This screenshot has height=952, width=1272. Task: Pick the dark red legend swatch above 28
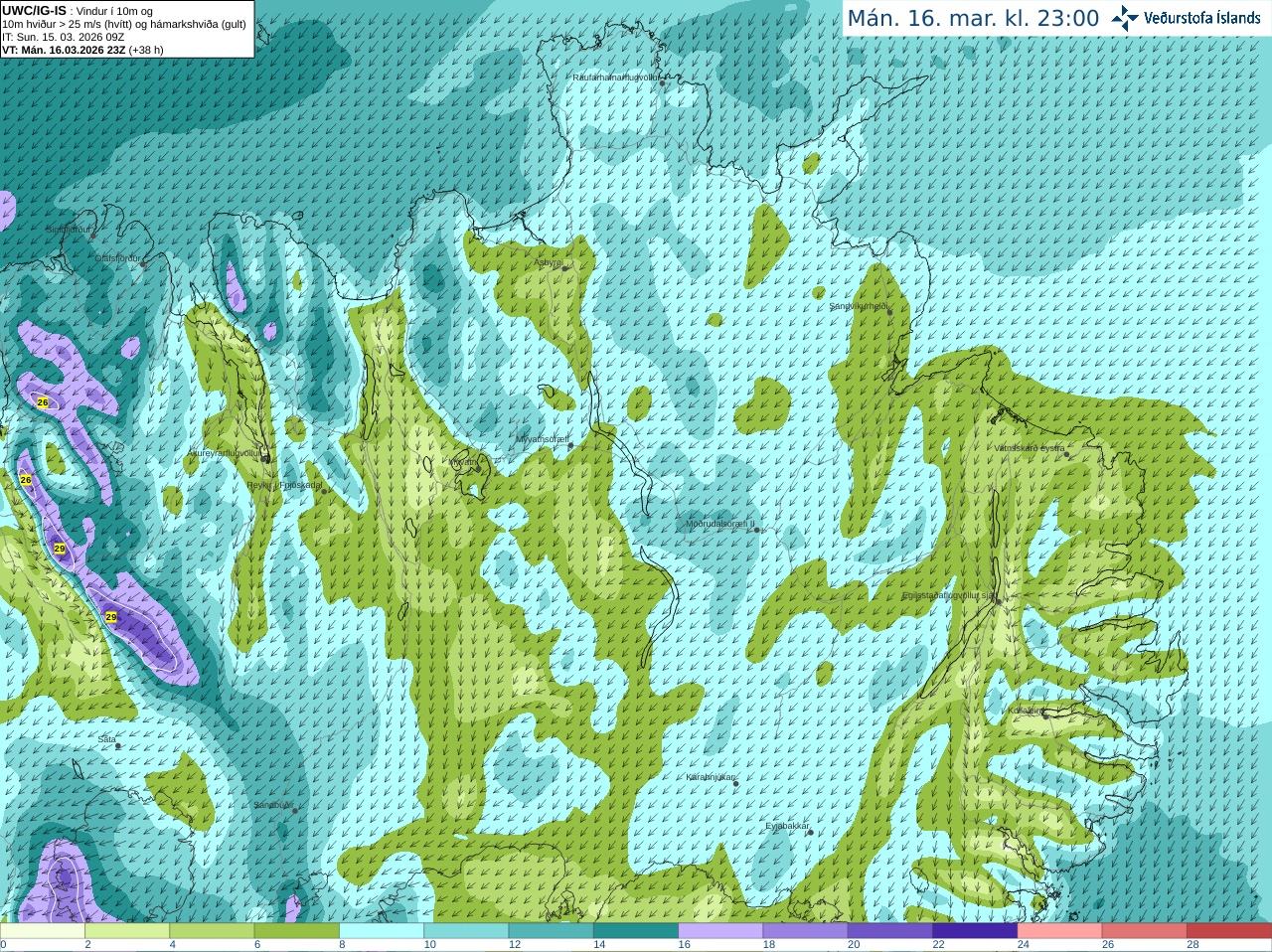(x=1229, y=931)
